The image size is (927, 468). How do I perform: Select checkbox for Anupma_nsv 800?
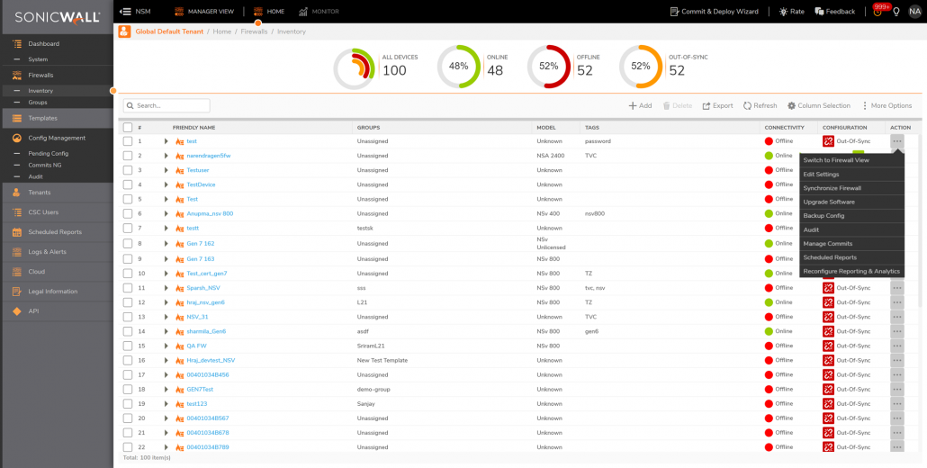coord(128,213)
